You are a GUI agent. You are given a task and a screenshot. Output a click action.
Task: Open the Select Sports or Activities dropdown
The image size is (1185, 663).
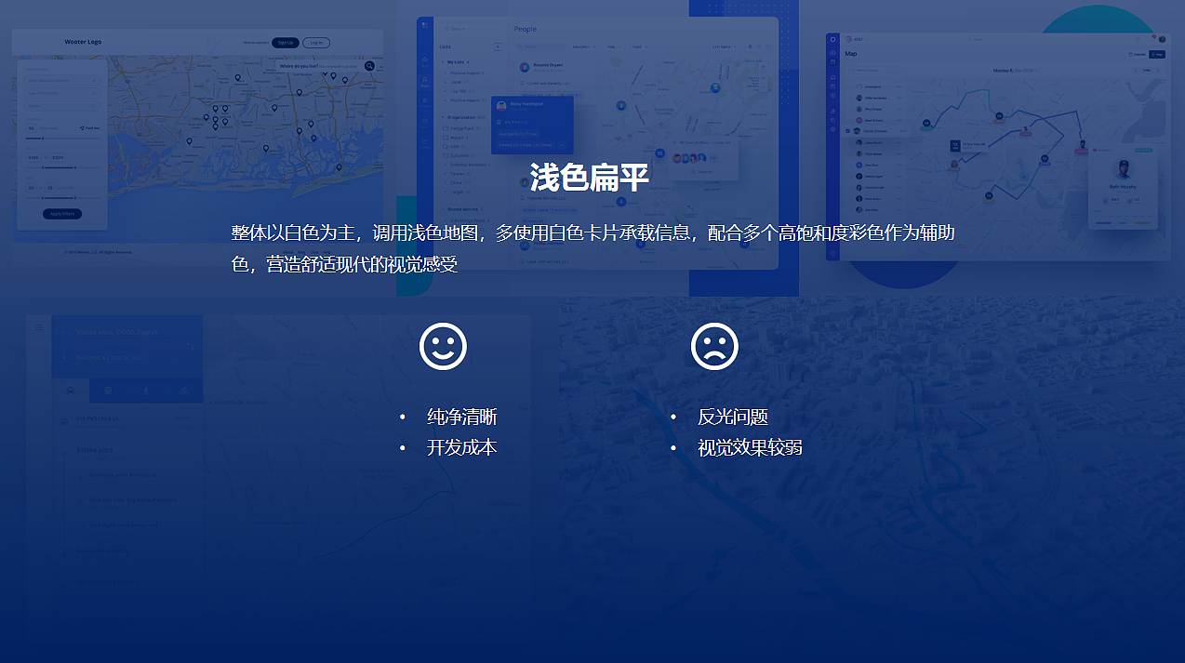62,80
